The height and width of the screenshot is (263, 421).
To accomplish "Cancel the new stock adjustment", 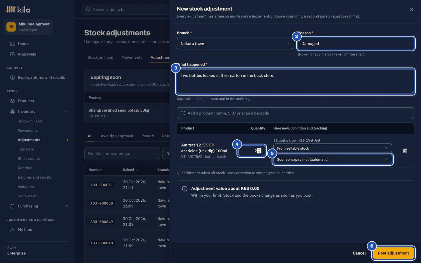I will point(359,253).
